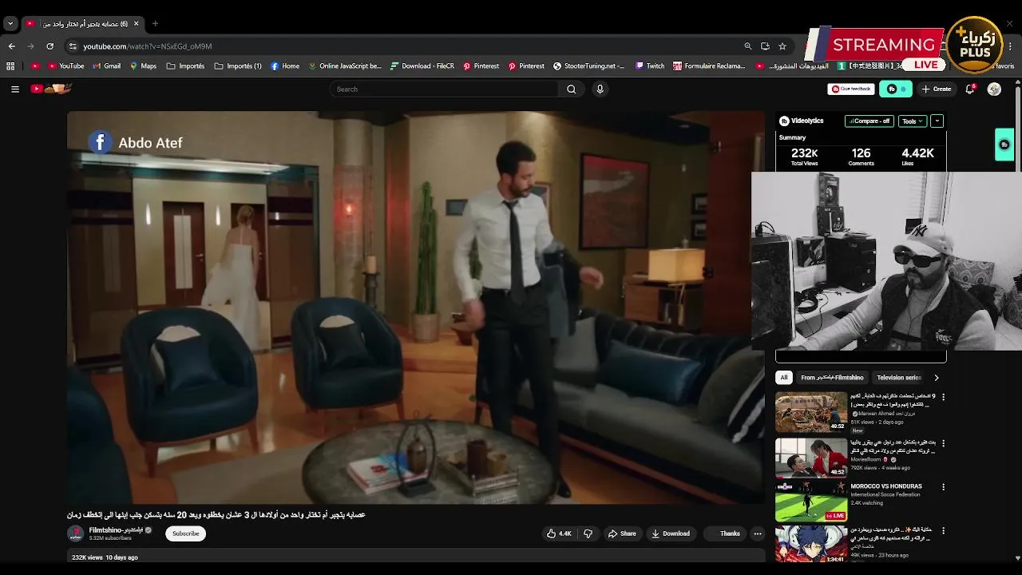
Task: Click the scroll-down arrow of the page scrollbar
Action: click(x=1016, y=558)
